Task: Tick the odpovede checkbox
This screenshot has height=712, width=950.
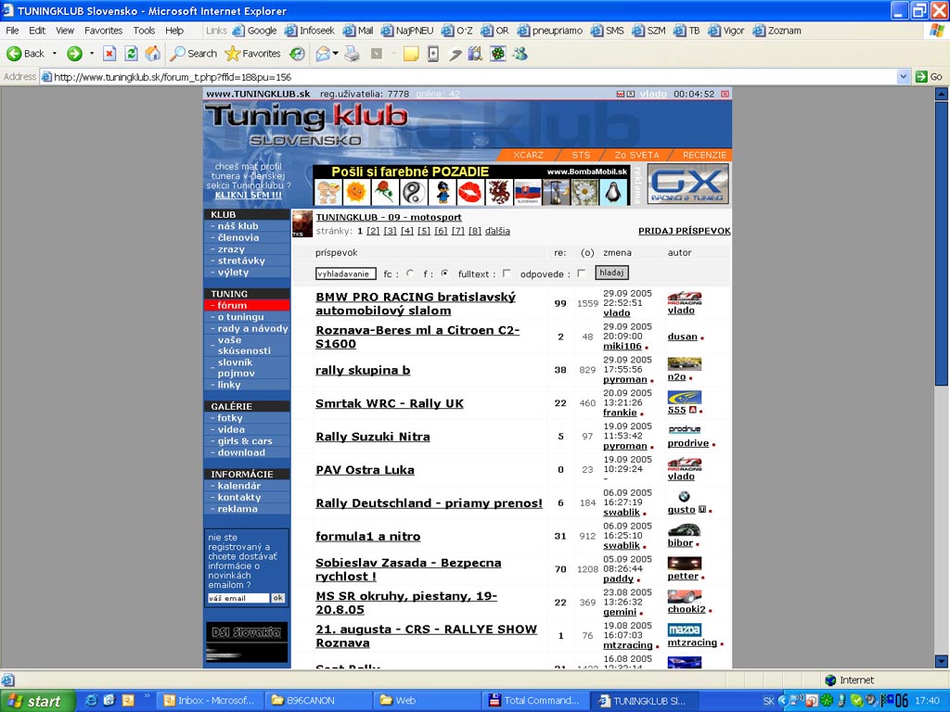Action: click(x=582, y=273)
